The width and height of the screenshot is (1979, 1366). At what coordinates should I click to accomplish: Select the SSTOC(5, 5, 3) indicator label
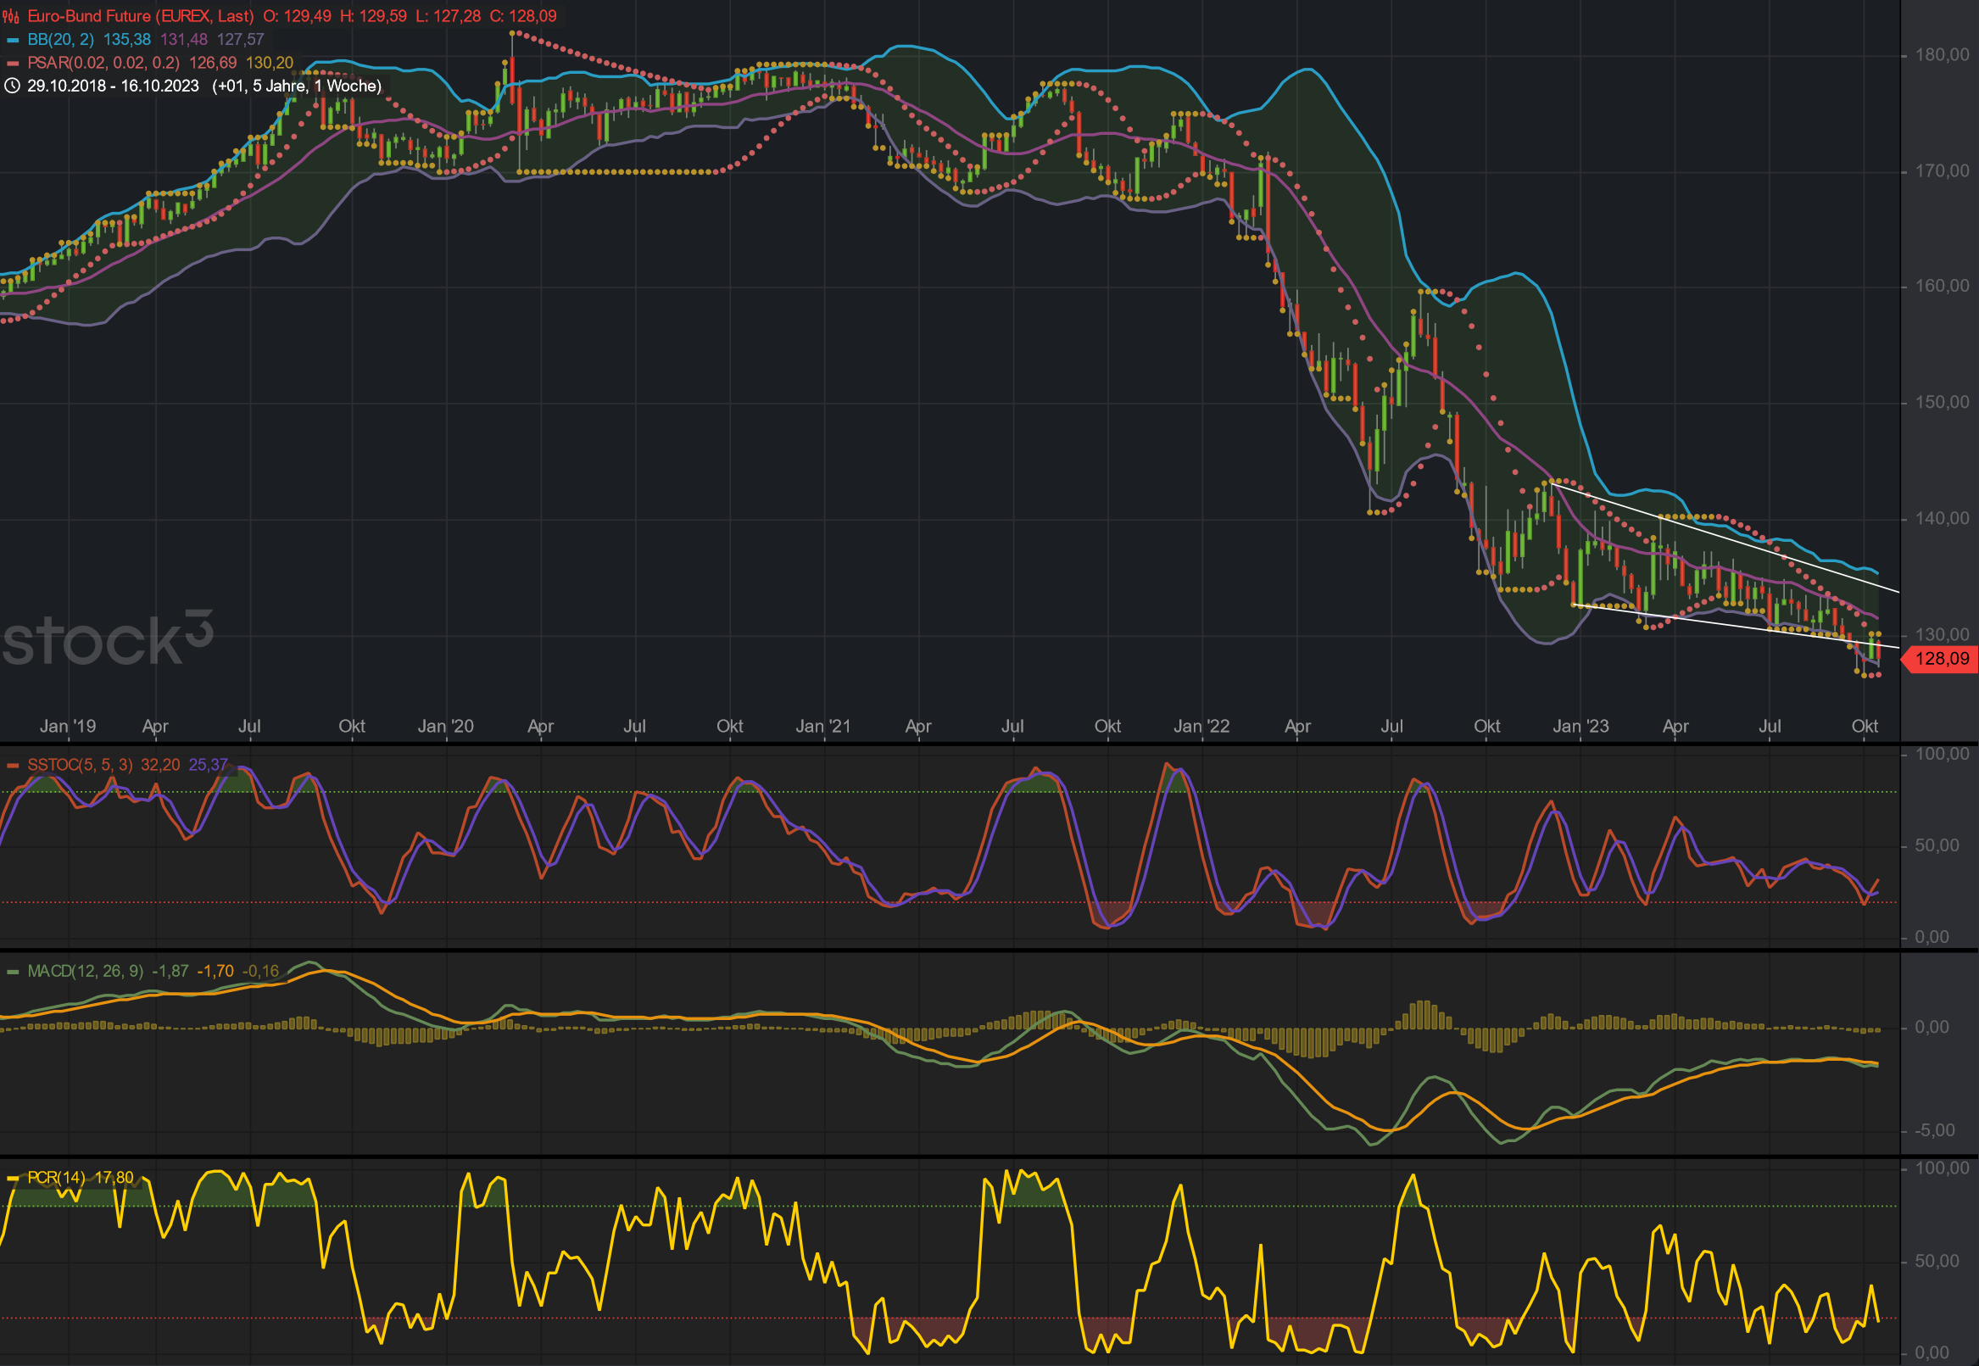click(x=80, y=765)
